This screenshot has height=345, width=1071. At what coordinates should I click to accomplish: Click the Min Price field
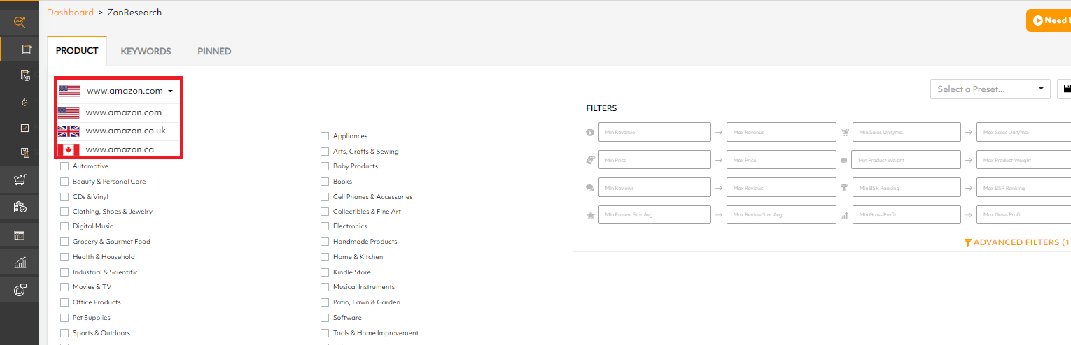click(654, 160)
